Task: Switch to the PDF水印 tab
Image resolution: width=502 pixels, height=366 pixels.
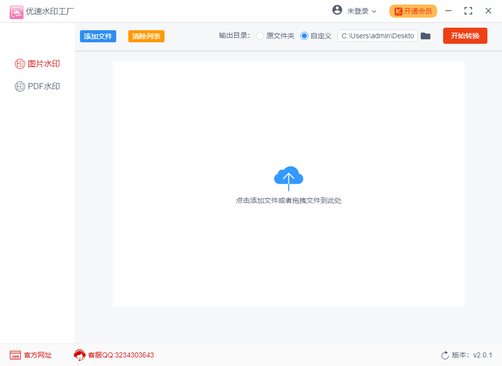Action: [43, 86]
